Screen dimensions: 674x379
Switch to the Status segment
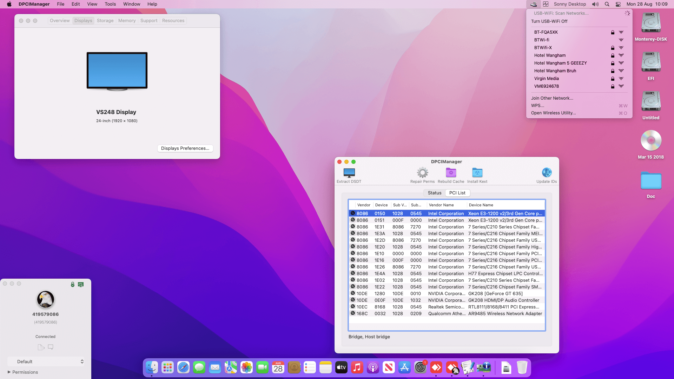(434, 193)
